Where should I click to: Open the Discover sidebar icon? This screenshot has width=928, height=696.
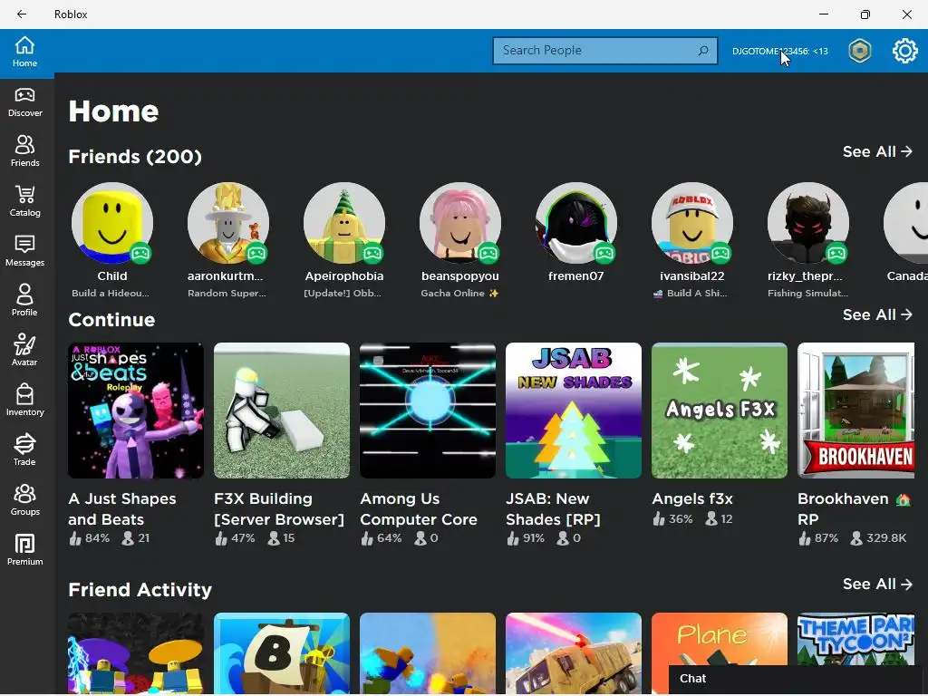pos(24,102)
